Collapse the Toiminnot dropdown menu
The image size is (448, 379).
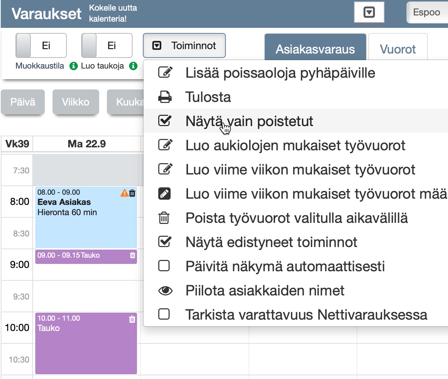click(x=184, y=46)
